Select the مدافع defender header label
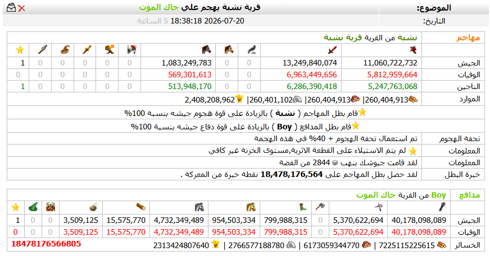The image size is (490, 256). (469, 196)
